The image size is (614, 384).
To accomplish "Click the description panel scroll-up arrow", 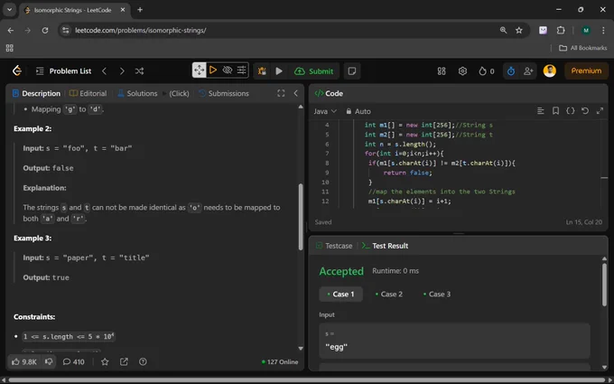I will (x=301, y=107).
